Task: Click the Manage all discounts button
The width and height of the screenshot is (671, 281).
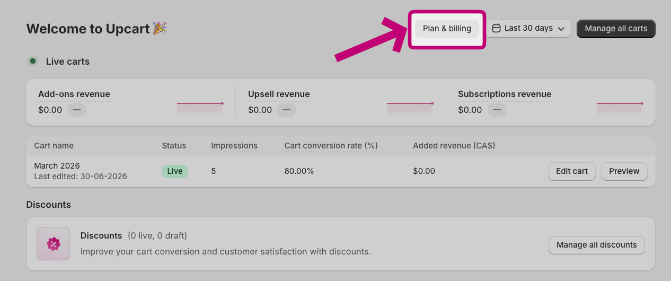Action: point(597,245)
